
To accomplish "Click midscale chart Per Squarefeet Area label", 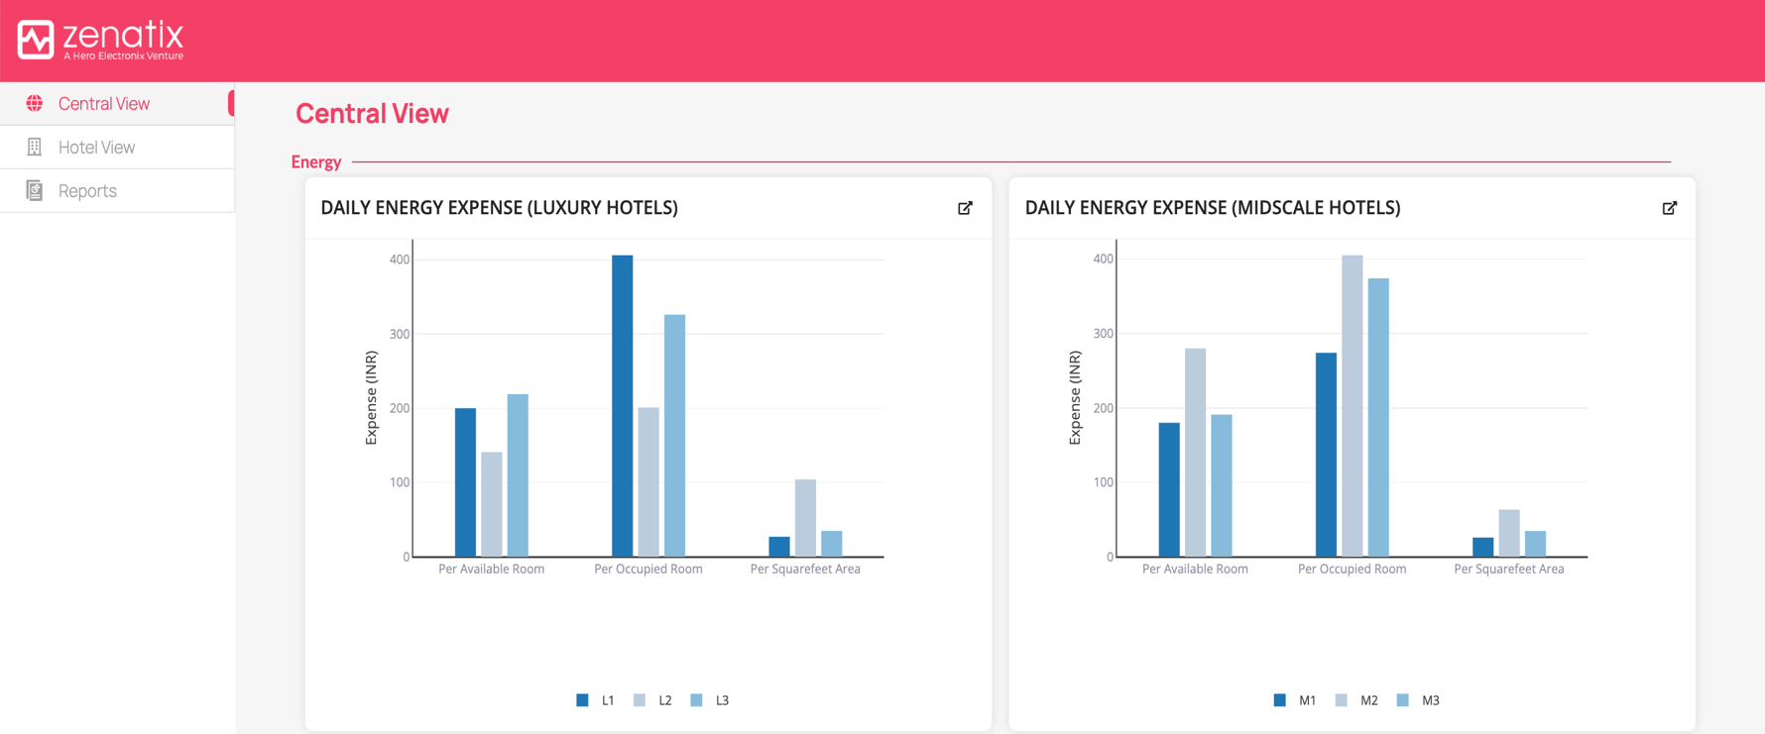I will pyautogui.click(x=1509, y=569).
